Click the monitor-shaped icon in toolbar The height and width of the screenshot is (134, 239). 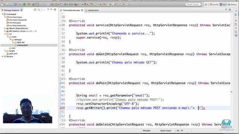15,4
